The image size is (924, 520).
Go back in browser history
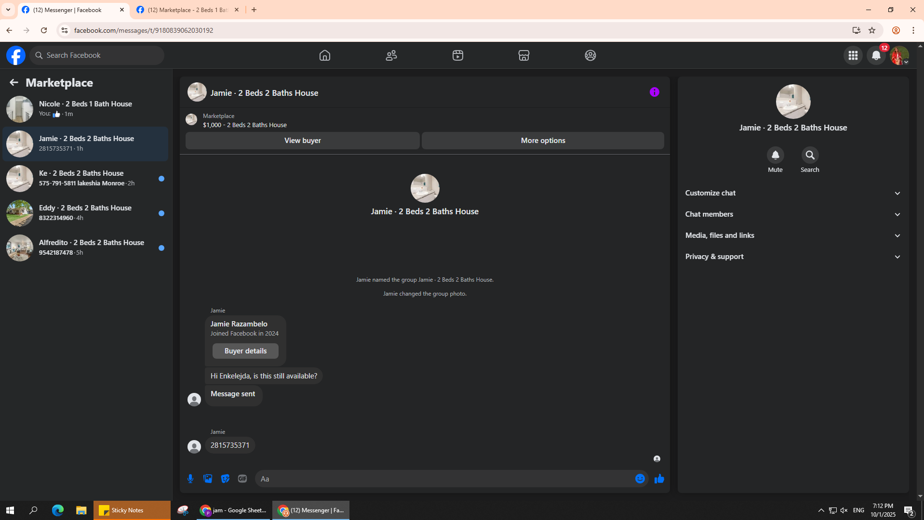[9, 30]
